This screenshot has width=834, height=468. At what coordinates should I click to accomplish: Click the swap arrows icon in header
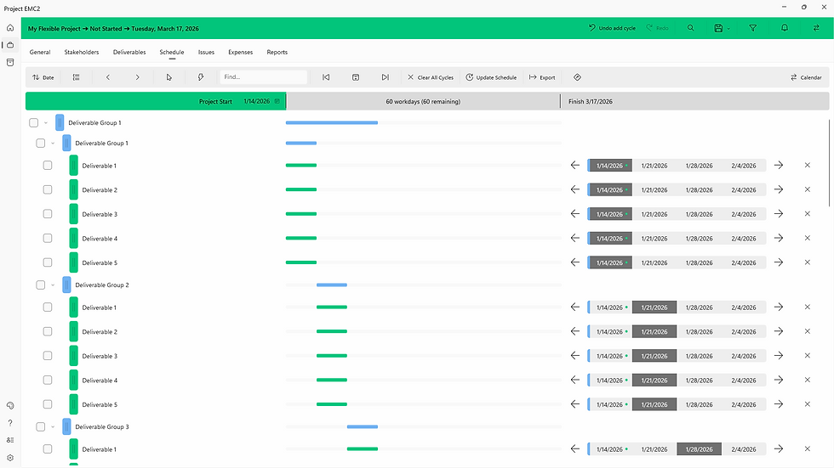[x=816, y=28]
